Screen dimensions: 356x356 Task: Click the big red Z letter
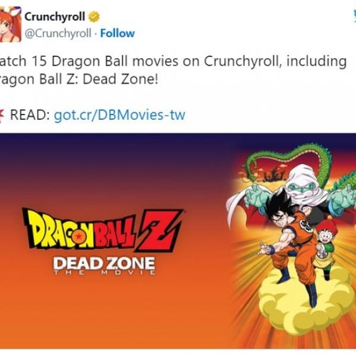pyautogui.click(x=159, y=230)
